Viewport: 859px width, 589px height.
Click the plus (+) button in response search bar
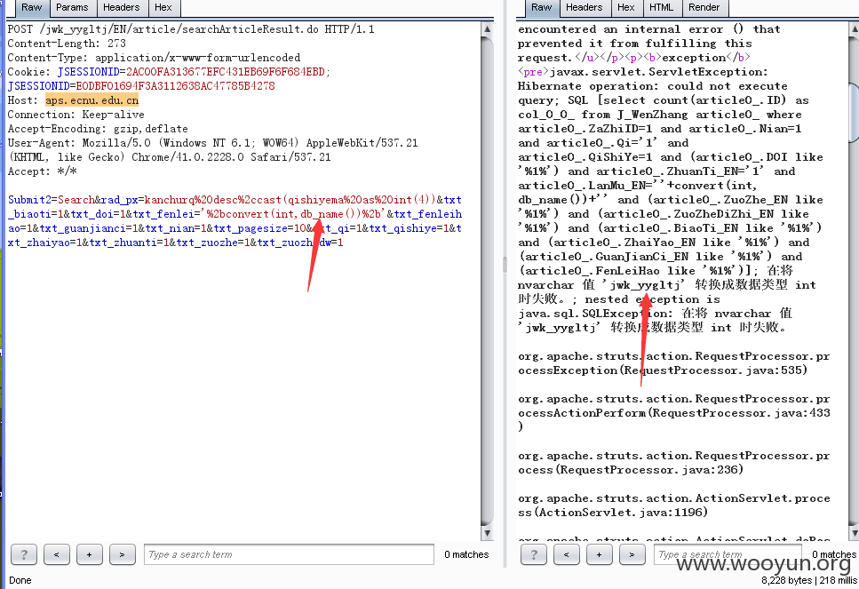coord(600,554)
